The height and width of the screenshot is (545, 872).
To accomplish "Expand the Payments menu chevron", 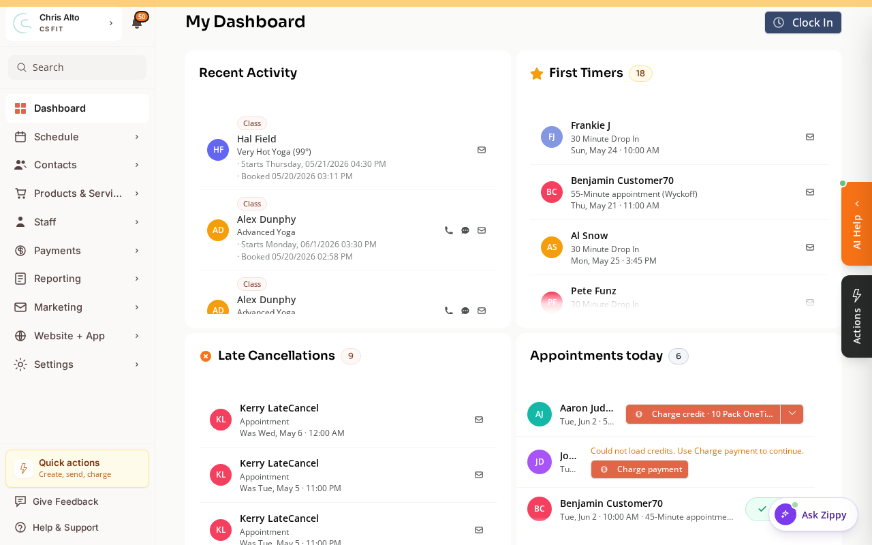I will click(137, 251).
